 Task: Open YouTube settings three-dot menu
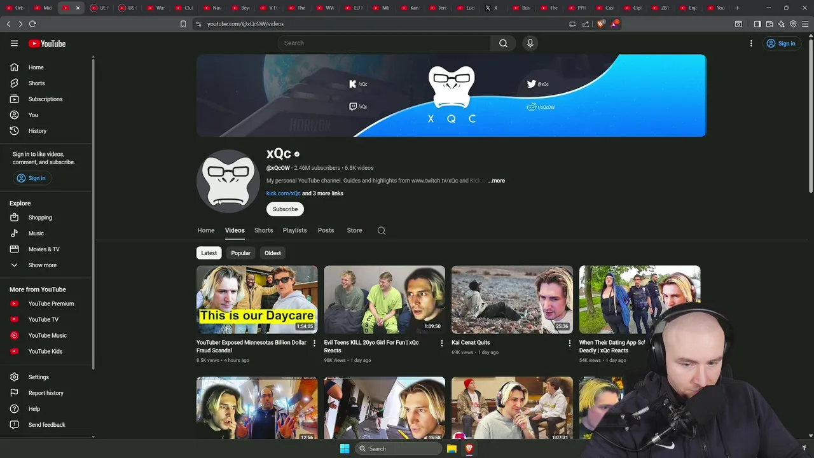tap(751, 43)
